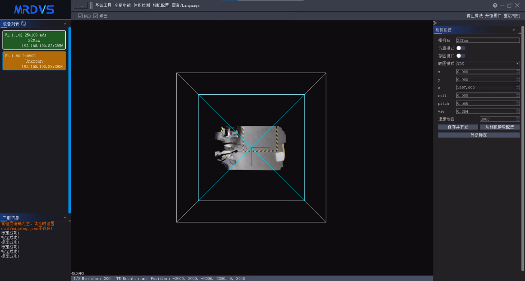Collapse the right panel with double-chevron icon

tap(435, 23)
